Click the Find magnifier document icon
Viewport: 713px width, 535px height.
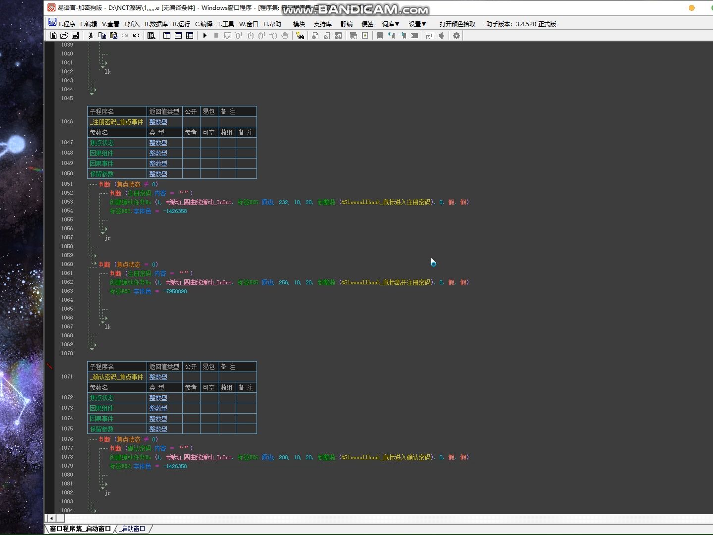152,36
